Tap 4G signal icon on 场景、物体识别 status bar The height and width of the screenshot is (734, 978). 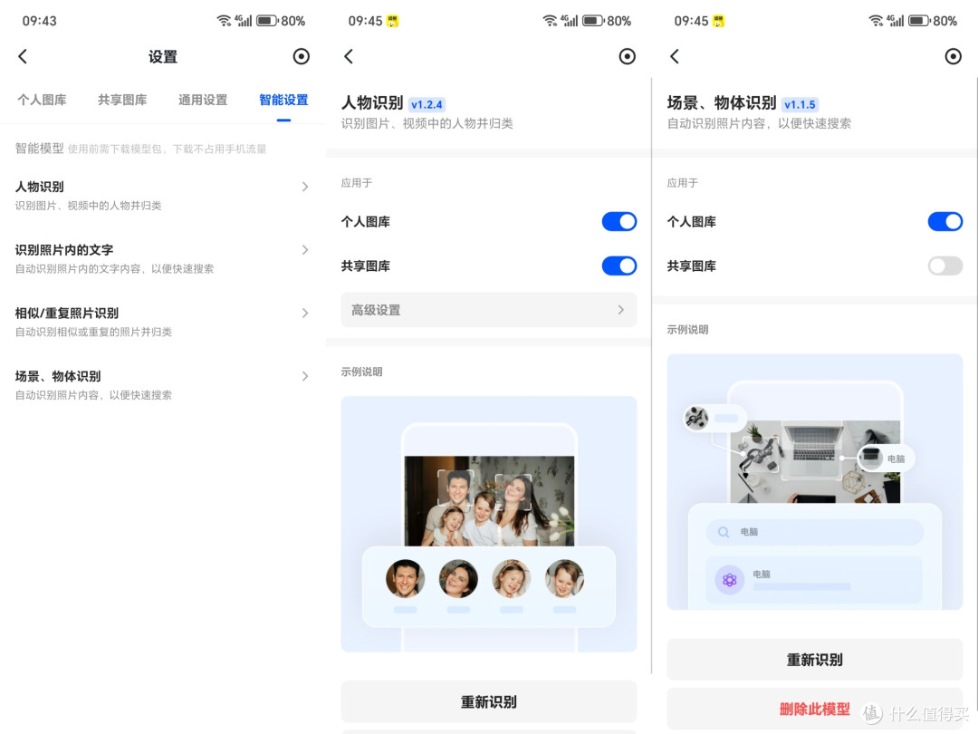(x=896, y=21)
